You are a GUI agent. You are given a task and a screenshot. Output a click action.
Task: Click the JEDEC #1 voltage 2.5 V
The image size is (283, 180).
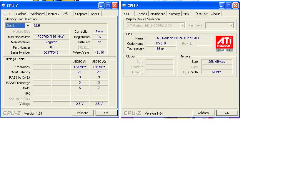(80, 104)
